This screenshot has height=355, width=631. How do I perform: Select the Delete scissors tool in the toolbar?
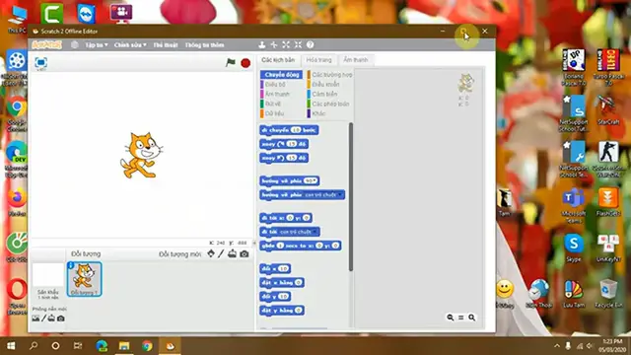pyautogui.click(x=274, y=44)
